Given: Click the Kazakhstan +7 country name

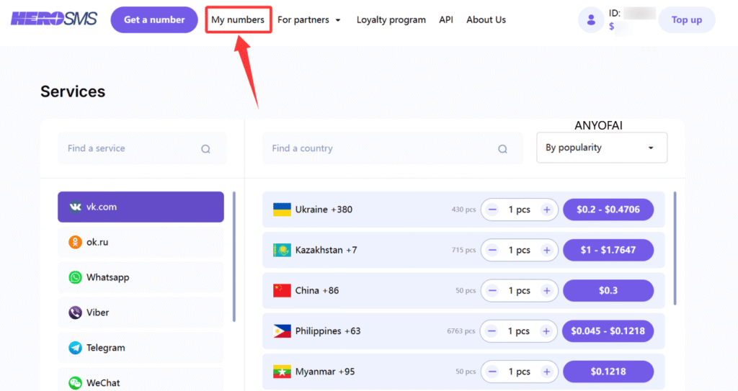Looking at the screenshot, I should pos(326,250).
